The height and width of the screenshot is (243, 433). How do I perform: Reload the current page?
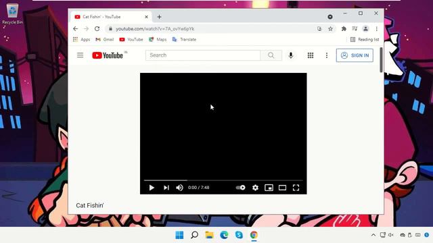click(97, 28)
